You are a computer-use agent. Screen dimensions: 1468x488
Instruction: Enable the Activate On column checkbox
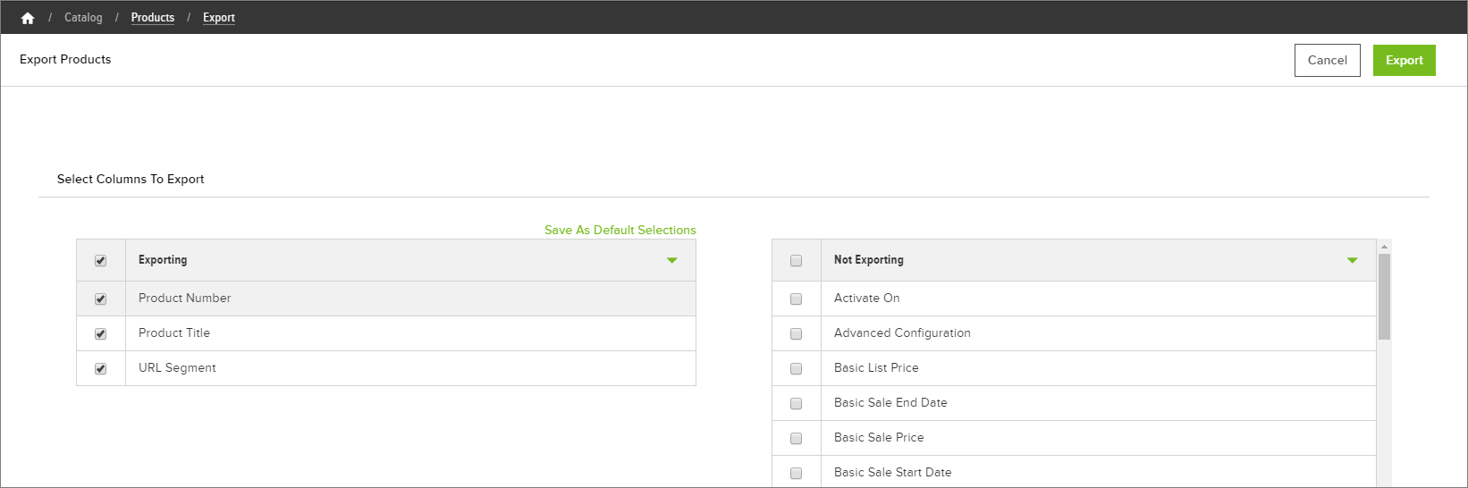pos(796,299)
